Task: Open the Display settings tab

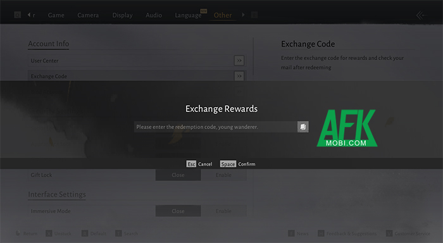Action: (122, 15)
